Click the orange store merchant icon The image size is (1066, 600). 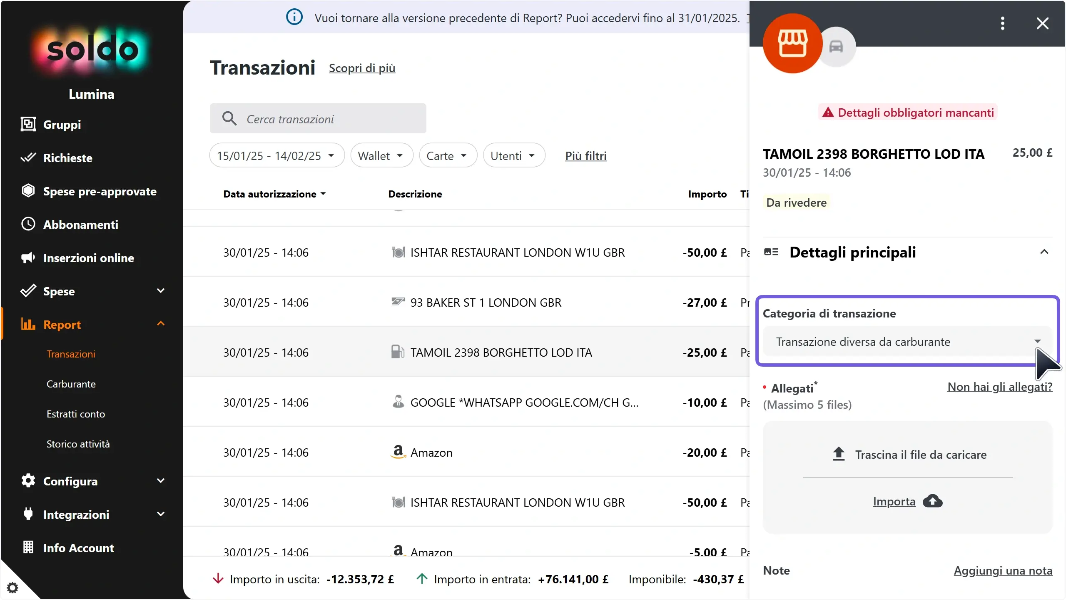pos(792,43)
